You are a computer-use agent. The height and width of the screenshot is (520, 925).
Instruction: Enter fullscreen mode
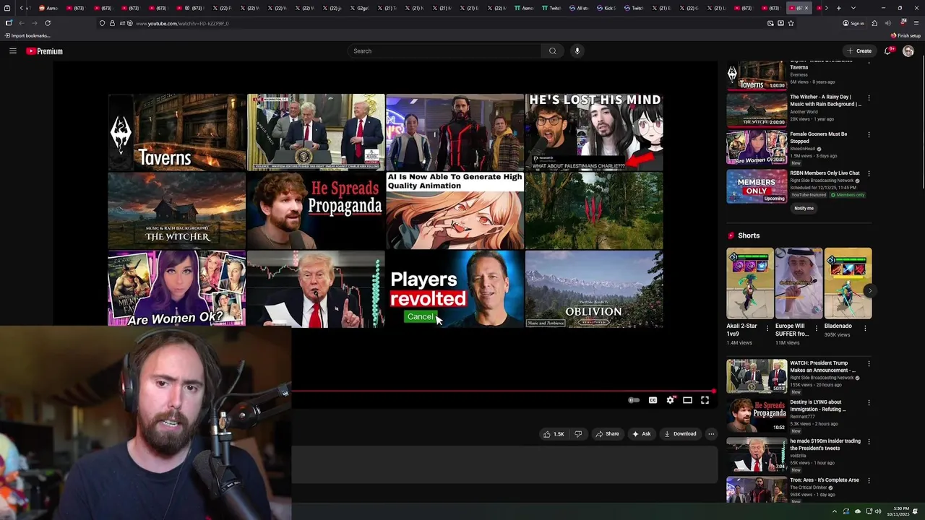tap(705, 400)
